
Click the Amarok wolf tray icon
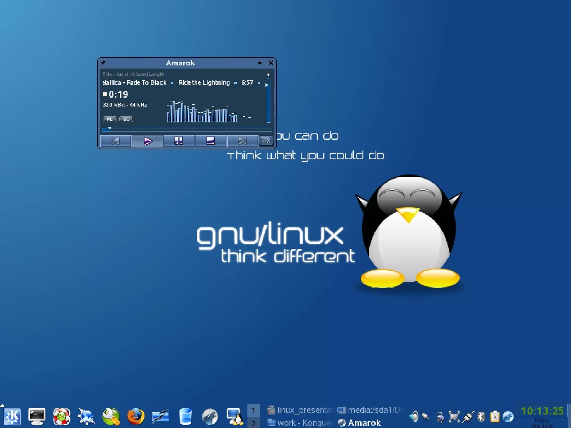(508, 417)
